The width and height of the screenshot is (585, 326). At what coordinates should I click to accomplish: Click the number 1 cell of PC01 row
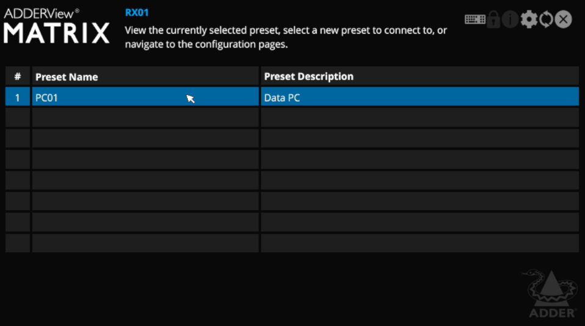tap(18, 97)
